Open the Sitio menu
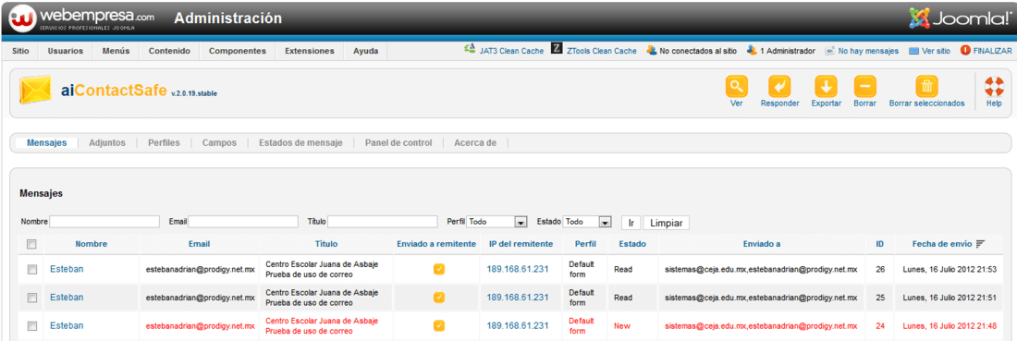Viewport: 1017px width, 341px height. [x=20, y=51]
